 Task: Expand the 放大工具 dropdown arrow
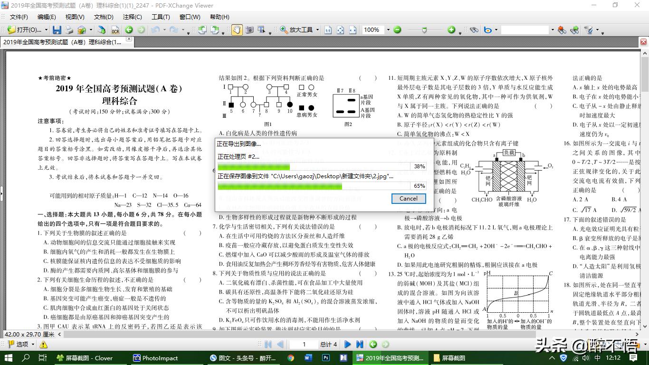(317, 30)
